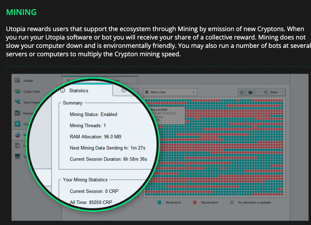Image resolution: width=311 pixels, height=225 pixels.
Task: Click the MINING heading
Action: 21,12
